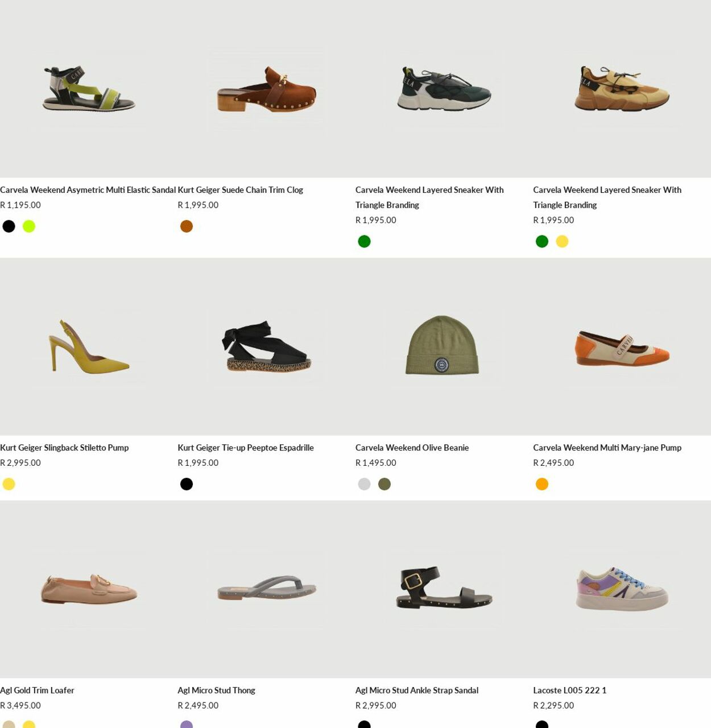711x728 pixels.
Task: Click the R 2,995.00 price of Ankle Strap Sandal
Action: (376, 706)
